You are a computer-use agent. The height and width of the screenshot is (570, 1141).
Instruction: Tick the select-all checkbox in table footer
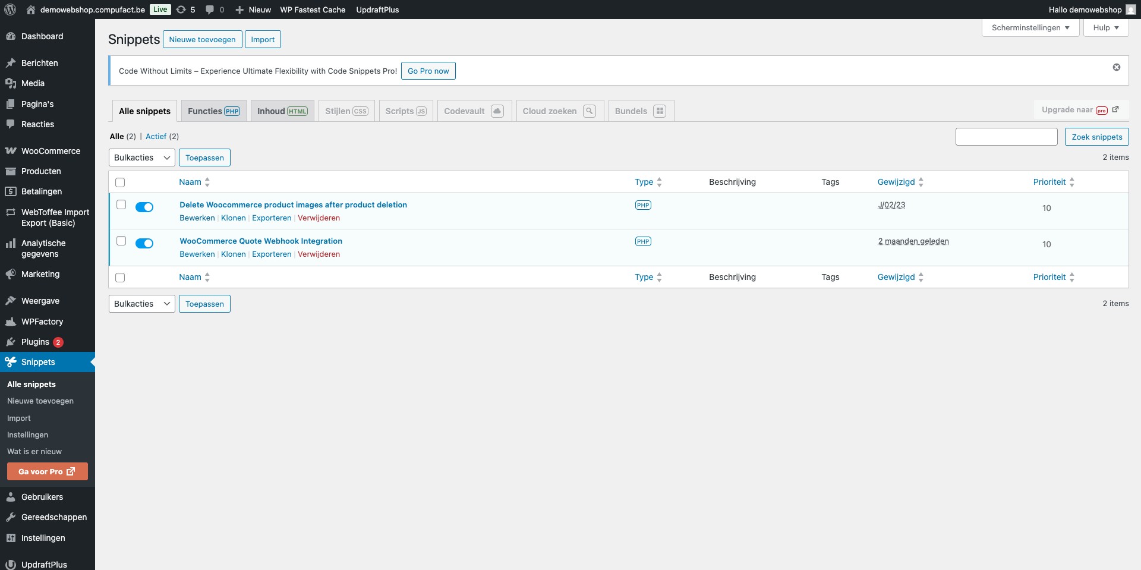click(x=120, y=278)
